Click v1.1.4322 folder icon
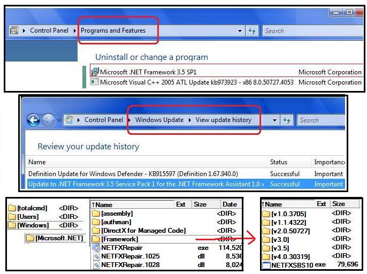Image resolution: width=367 pixels, height=274 pixels. (x=266, y=223)
